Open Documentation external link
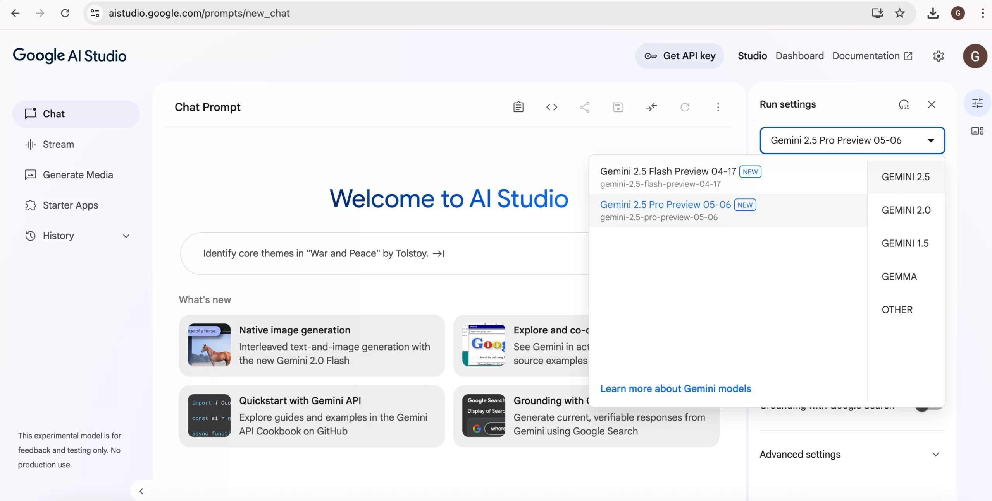Image resolution: width=992 pixels, height=501 pixels. click(x=872, y=56)
